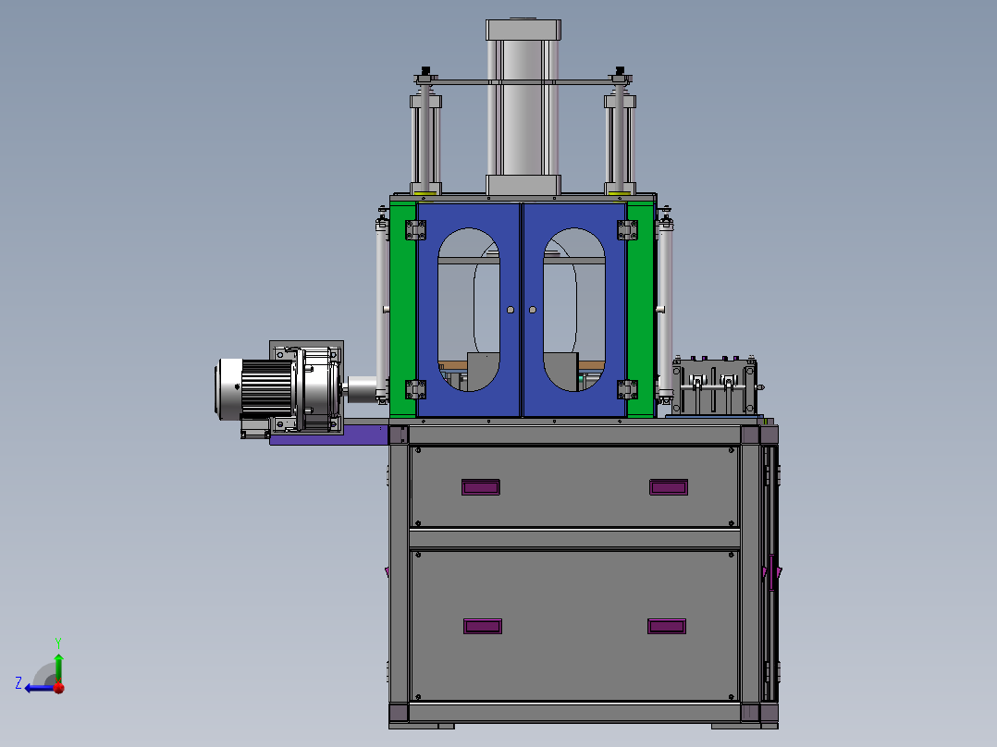
Task: Click the right door's round knob
Action: click(x=532, y=310)
